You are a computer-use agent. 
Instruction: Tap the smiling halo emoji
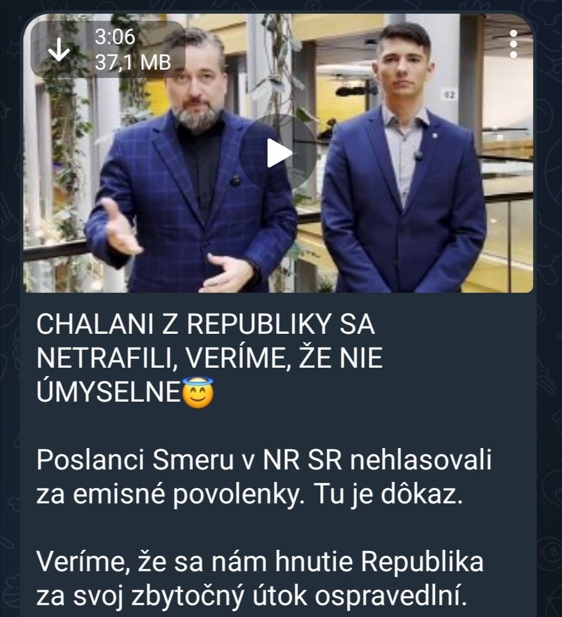coord(198,392)
